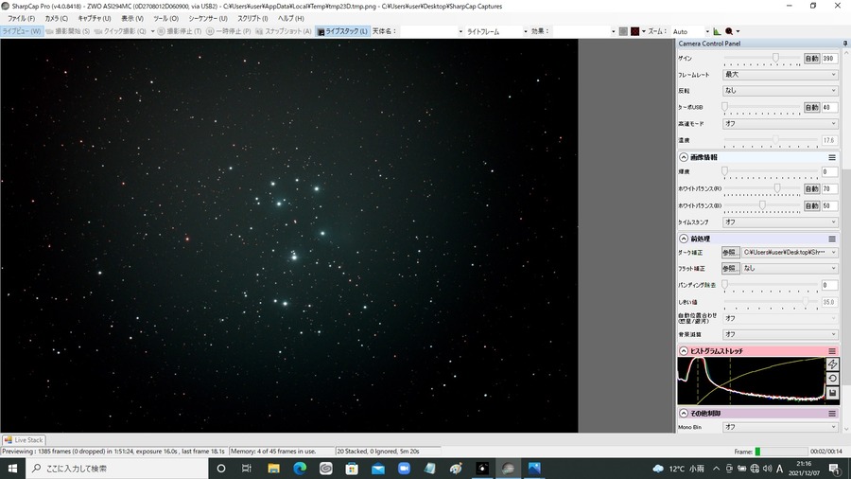Collapse the 前処理 section
Image resolution: width=851 pixels, height=479 pixels.
(684, 239)
